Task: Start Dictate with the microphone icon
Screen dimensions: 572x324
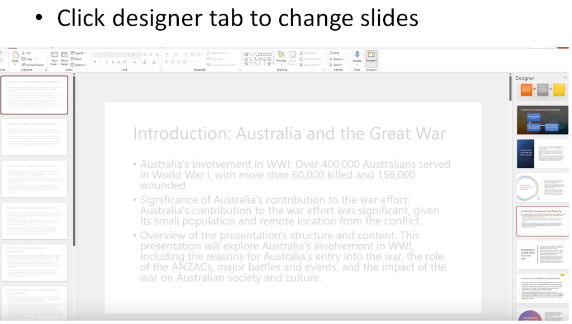Action: (x=357, y=56)
